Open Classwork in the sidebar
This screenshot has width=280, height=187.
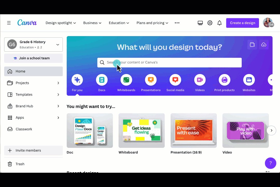click(33, 129)
